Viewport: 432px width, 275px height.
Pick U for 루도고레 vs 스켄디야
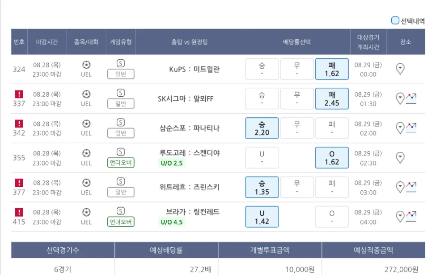262,158
